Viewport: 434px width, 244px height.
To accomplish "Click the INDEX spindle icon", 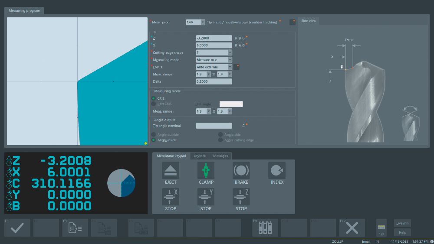I will [x=276, y=171].
